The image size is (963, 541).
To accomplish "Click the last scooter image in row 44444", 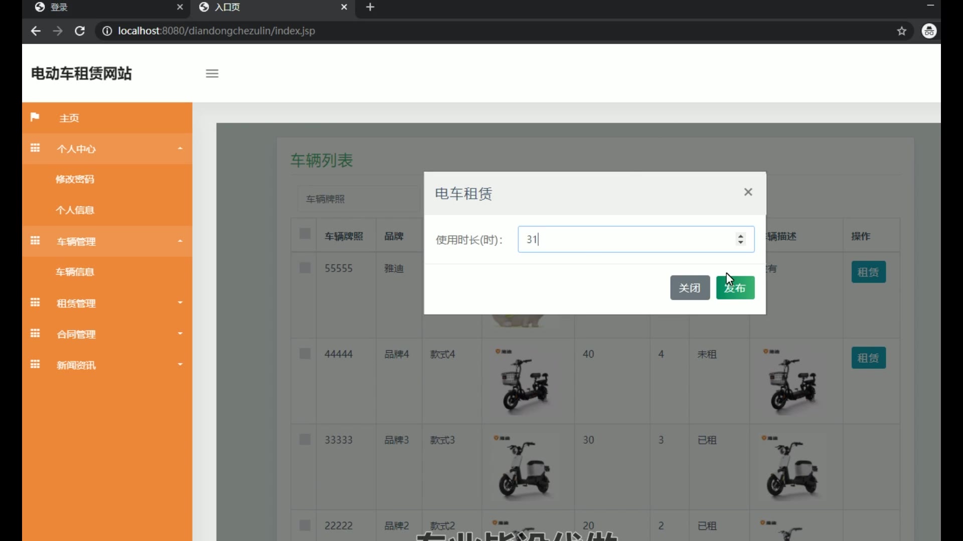I will [792, 381].
